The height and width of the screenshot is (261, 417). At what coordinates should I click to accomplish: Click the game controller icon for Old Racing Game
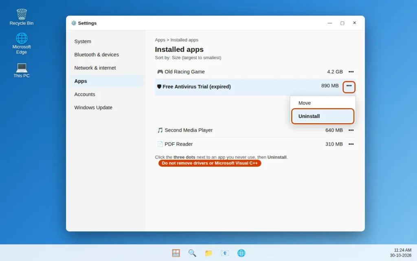160,72
